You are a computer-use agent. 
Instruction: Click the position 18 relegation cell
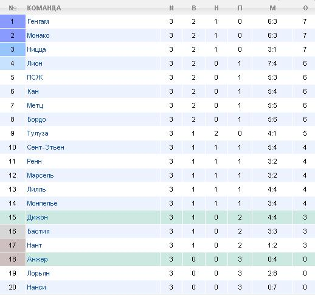13,259
